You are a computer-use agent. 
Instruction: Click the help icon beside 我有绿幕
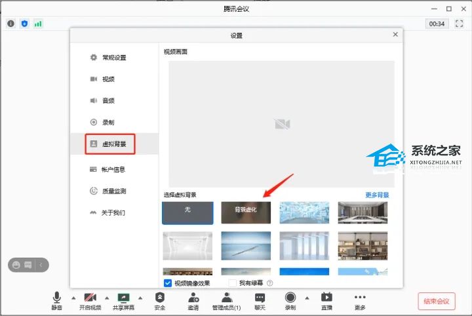coord(269,283)
